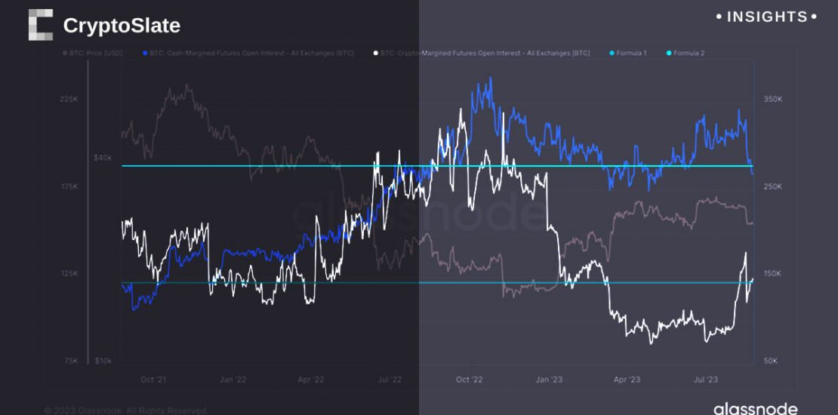Click the Jul '23 x-axis label

tap(704, 380)
